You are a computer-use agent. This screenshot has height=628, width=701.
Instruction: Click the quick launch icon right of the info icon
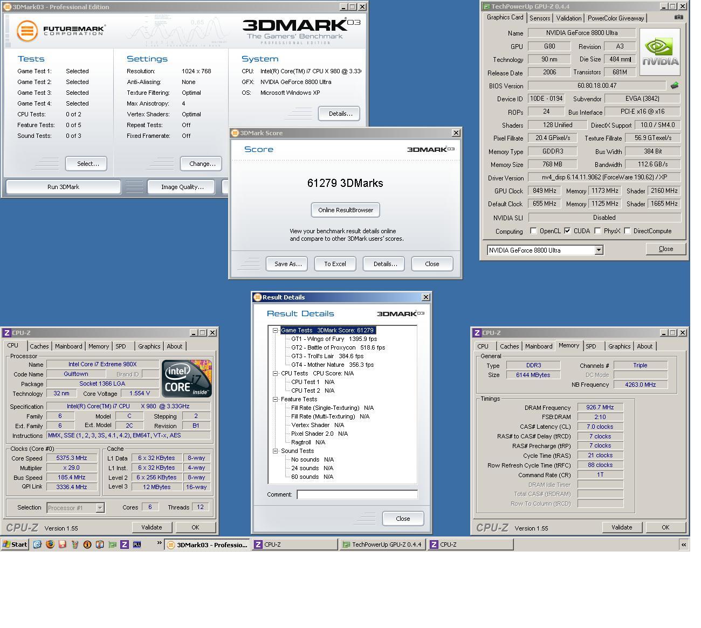point(100,545)
